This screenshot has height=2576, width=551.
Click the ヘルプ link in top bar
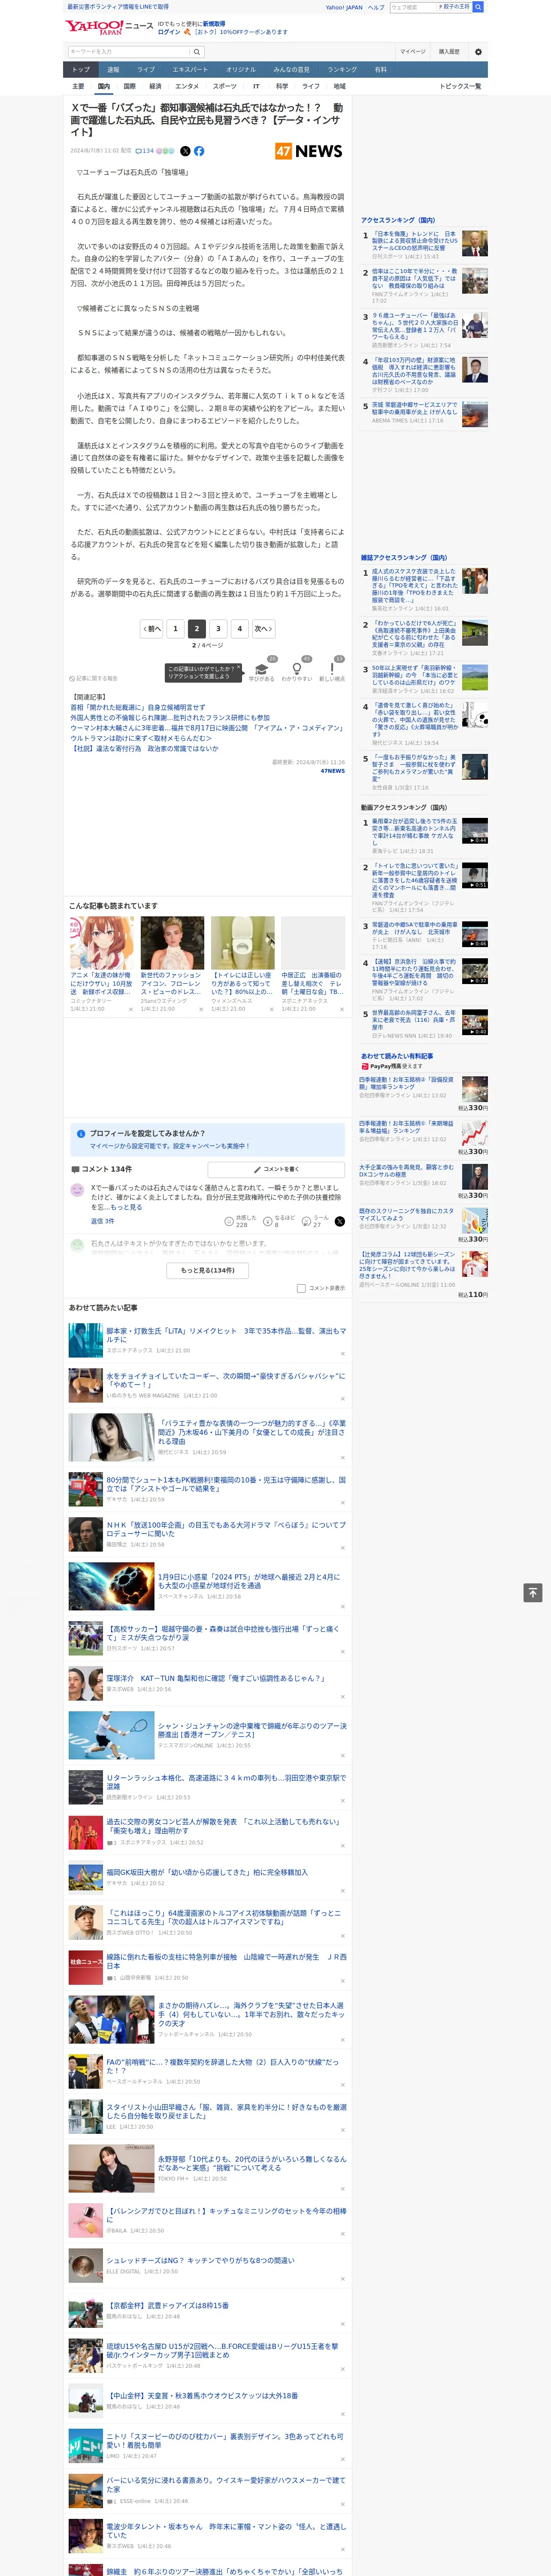coord(376,7)
